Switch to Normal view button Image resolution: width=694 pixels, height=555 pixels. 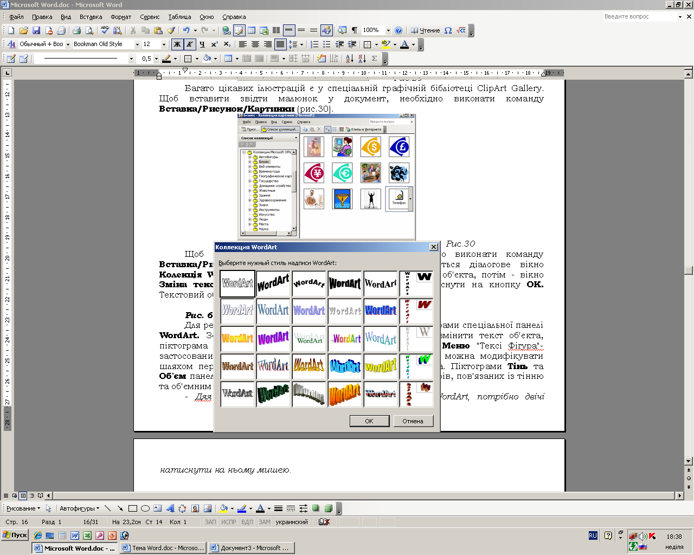click(5, 495)
